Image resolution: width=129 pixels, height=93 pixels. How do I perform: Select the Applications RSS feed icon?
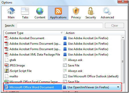coord(58,11)
